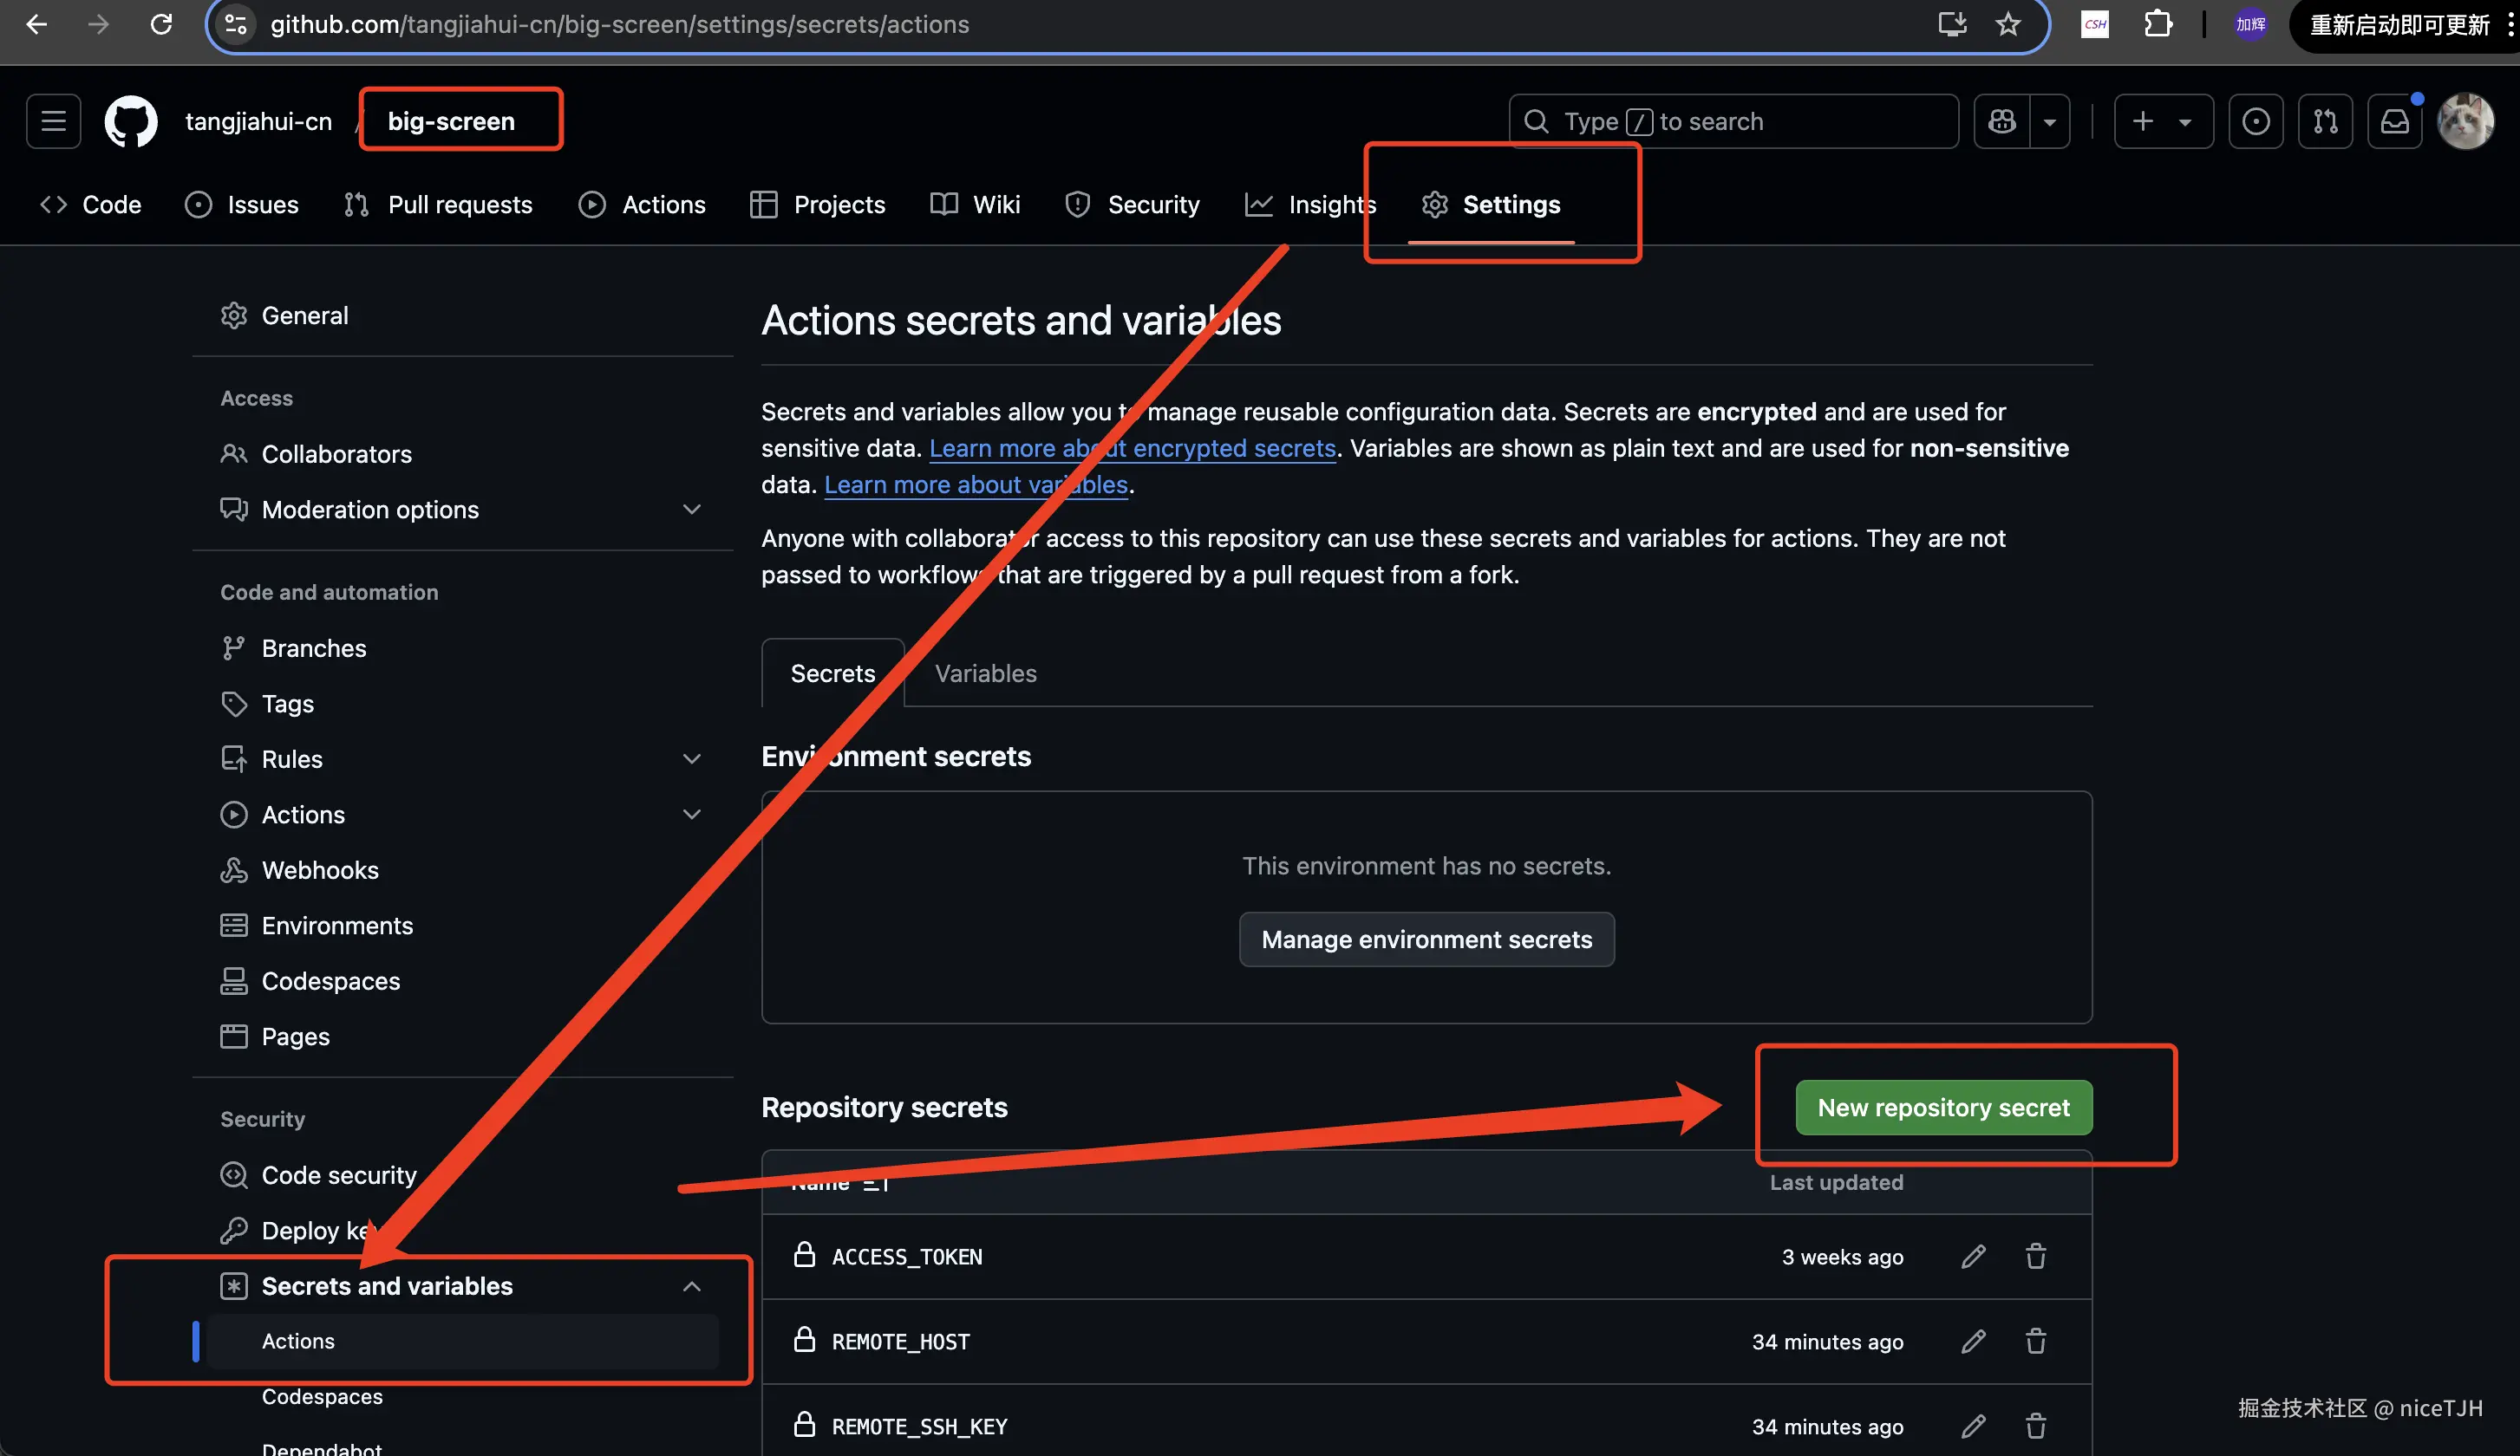Screen dimensions: 2520x1456
Task: Click Manage environment secrets button
Action: (x=1426, y=939)
